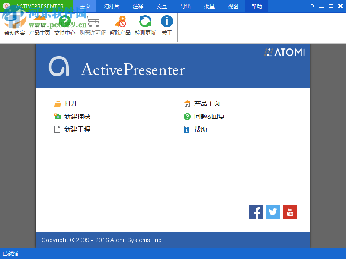Collapse the ribbon with the arrow button
This screenshot has width=346, height=259.
(x=312, y=6)
